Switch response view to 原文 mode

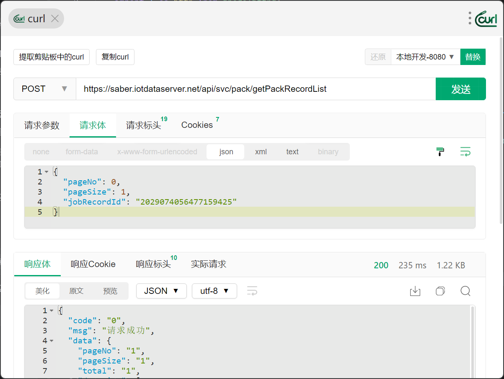pos(76,291)
